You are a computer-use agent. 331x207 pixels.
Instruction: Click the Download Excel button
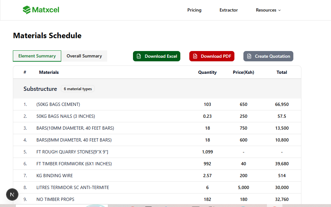(156, 56)
